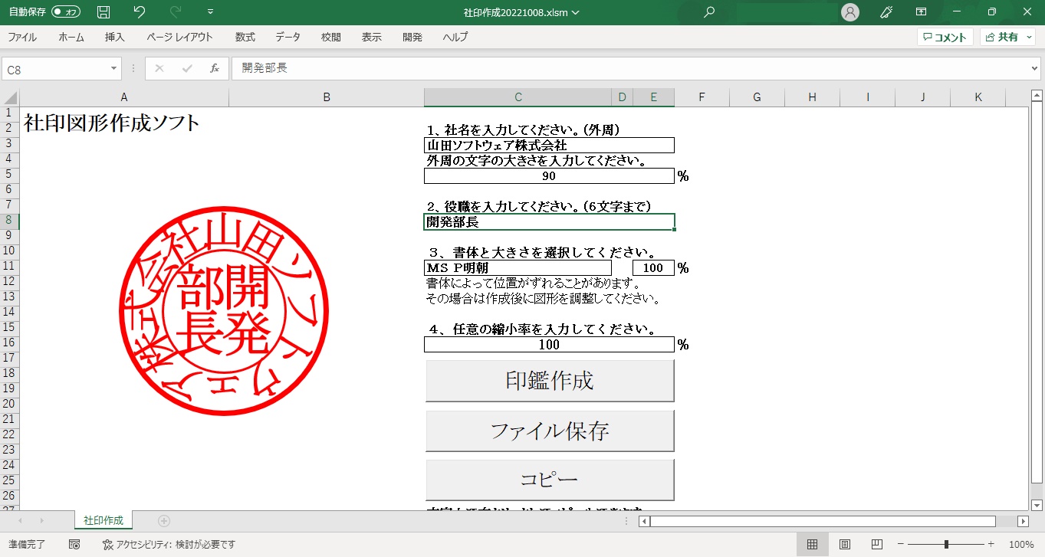Click sheet navigation next arrow
The image size is (1045, 557).
click(x=41, y=521)
